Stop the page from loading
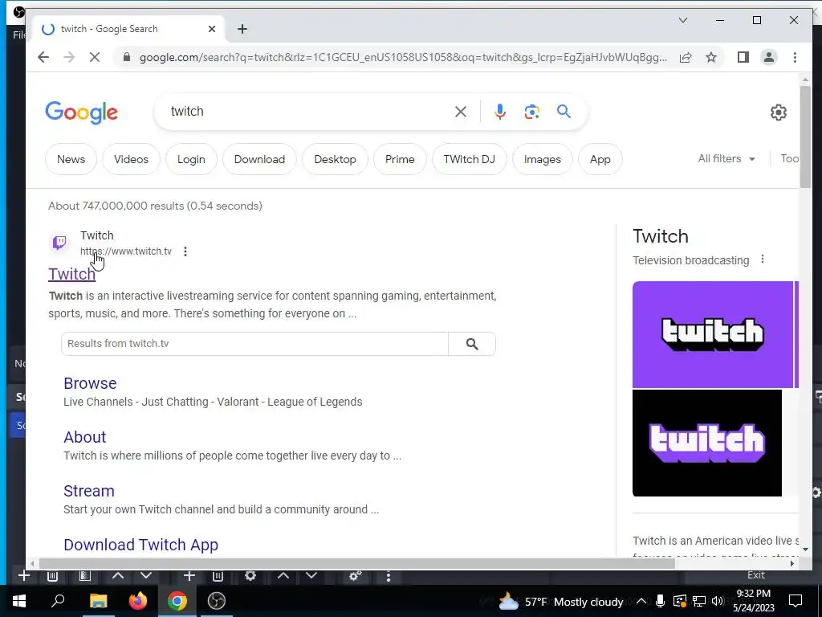Screen dimensions: 822x617 pos(95,57)
